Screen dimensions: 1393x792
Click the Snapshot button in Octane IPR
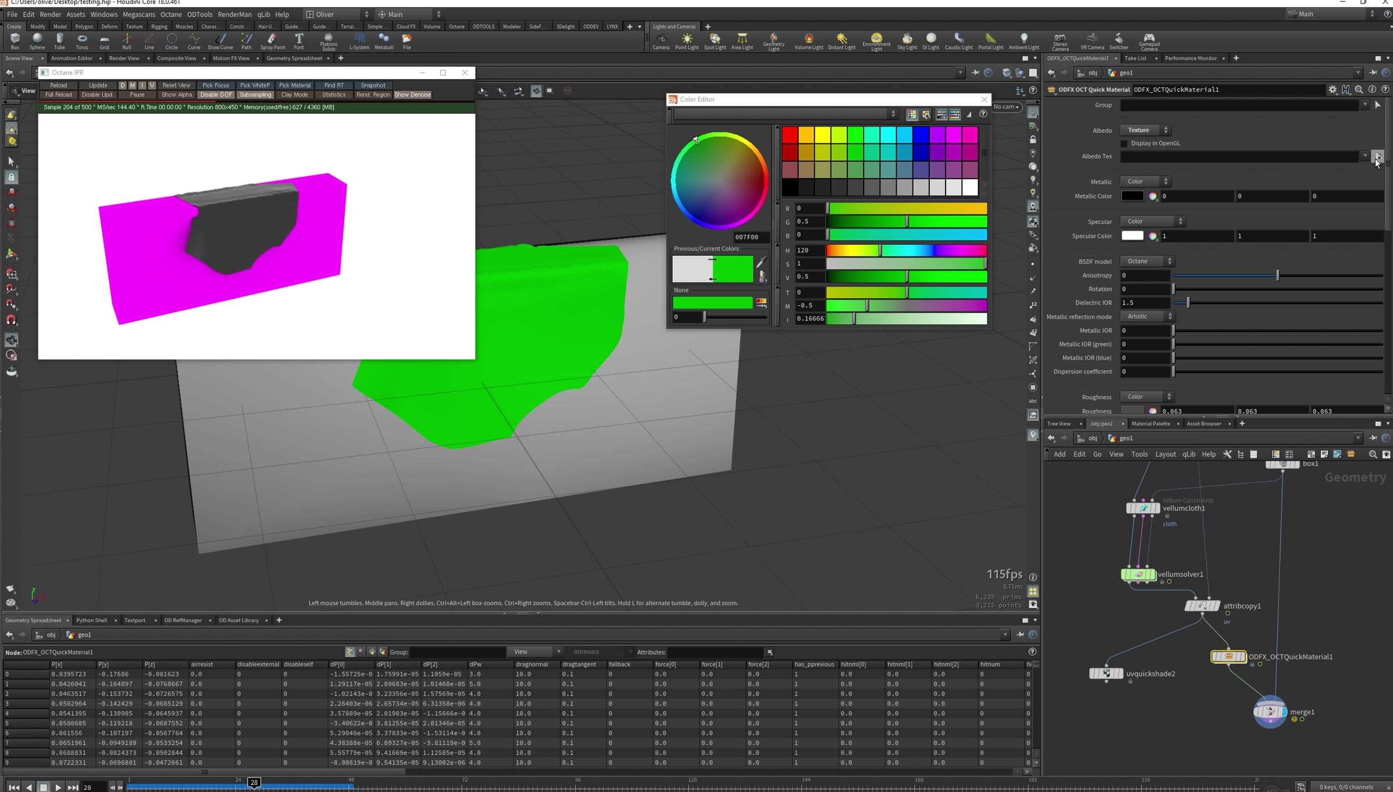pyautogui.click(x=373, y=85)
